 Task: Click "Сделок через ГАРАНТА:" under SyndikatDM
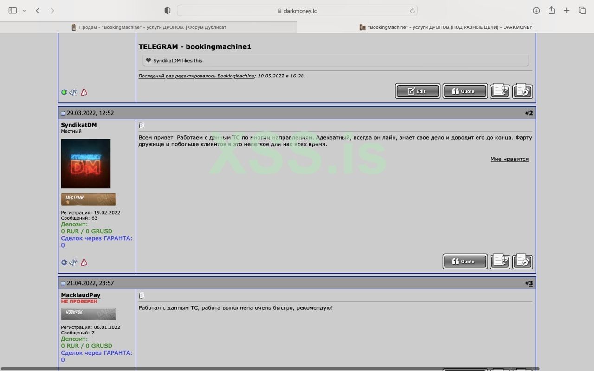pos(97,238)
